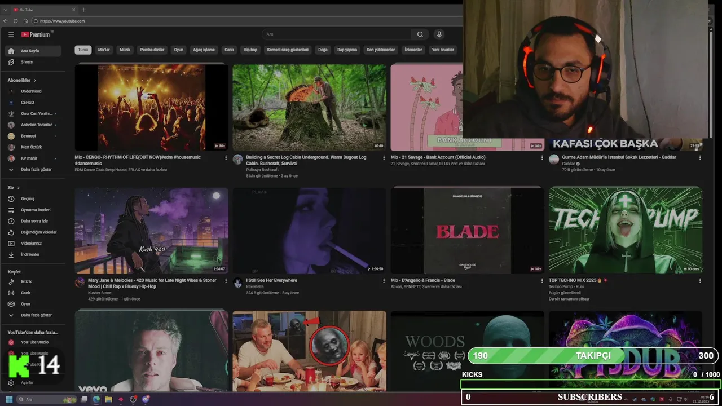Start voice search with microphone icon

[x=439, y=34]
